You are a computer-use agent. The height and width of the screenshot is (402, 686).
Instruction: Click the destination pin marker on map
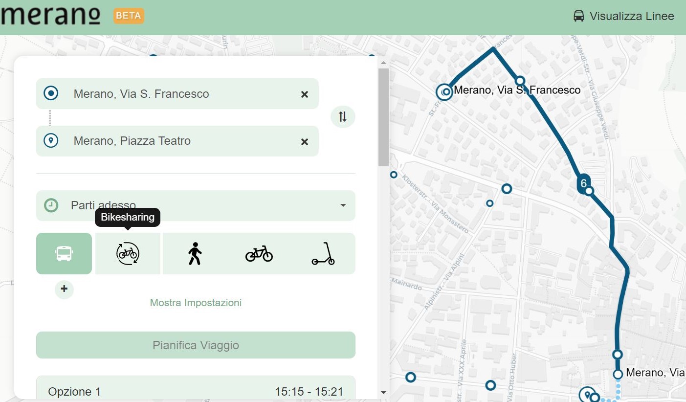tap(586, 395)
